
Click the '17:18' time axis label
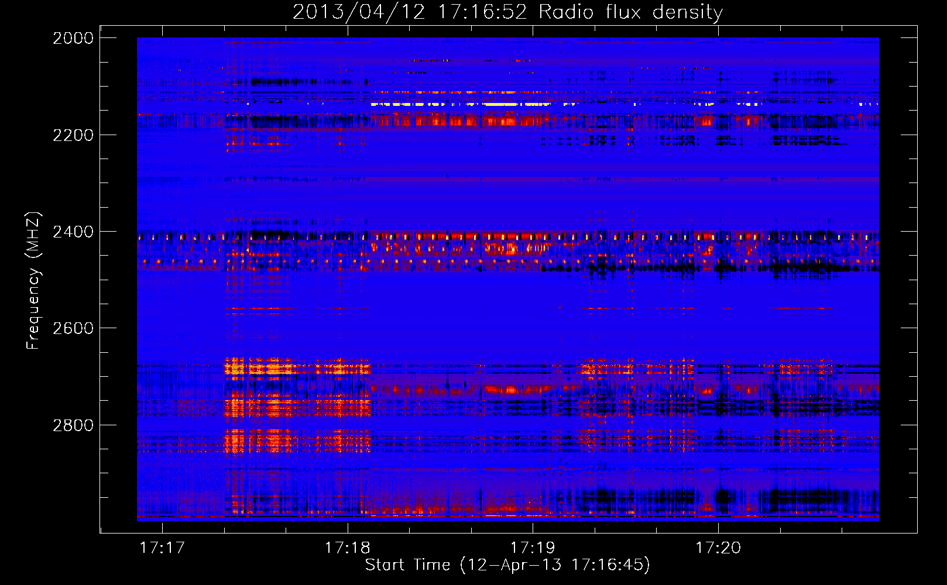point(348,548)
